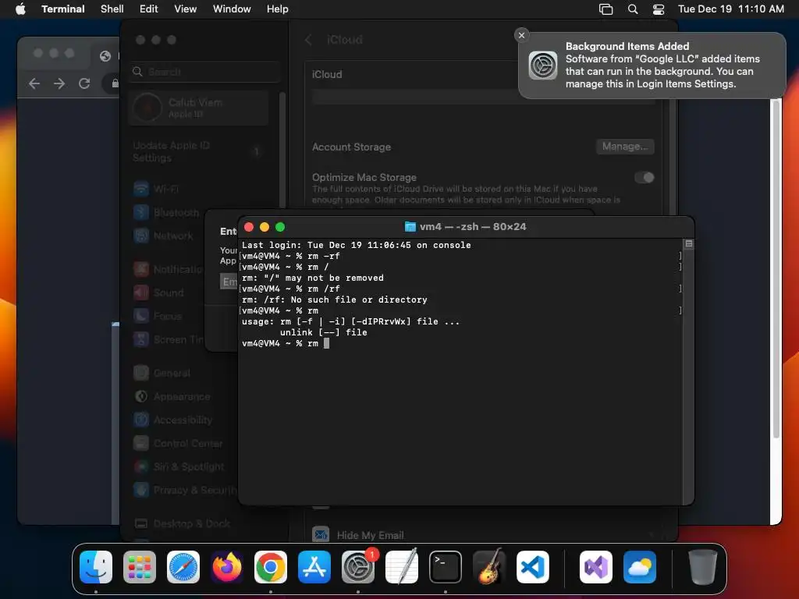The height and width of the screenshot is (599, 799).
Task: Open Visual Studio from the Dock
Action: (596, 567)
